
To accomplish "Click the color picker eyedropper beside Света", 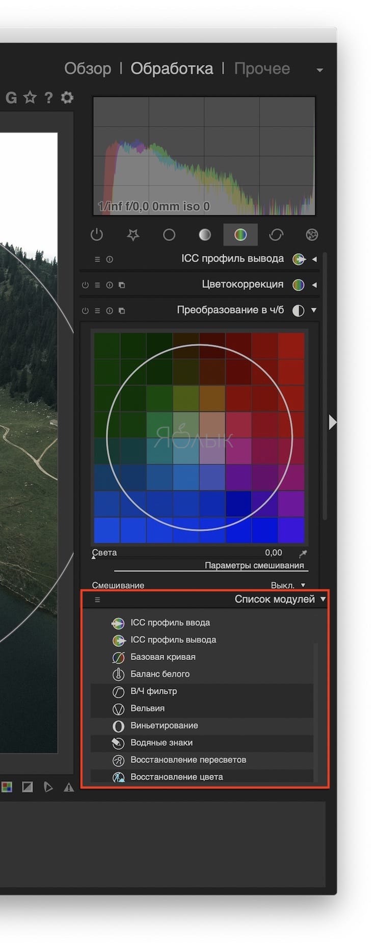I will (303, 553).
